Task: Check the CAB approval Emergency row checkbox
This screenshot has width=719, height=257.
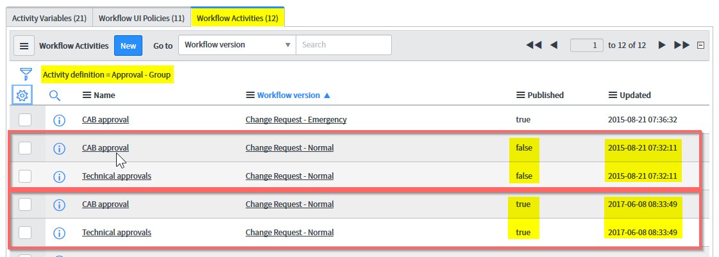Action: (x=25, y=120)
